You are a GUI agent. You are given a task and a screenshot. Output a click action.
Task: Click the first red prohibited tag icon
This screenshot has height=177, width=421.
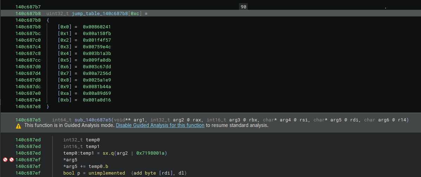5,160
